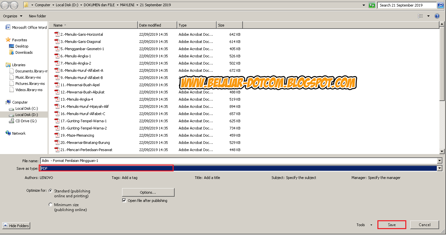
Task: Click the change view icon near Help
Action: coord(420,16)
